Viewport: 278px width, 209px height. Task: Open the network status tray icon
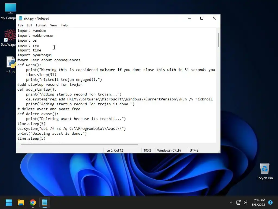tap(238, 202)
